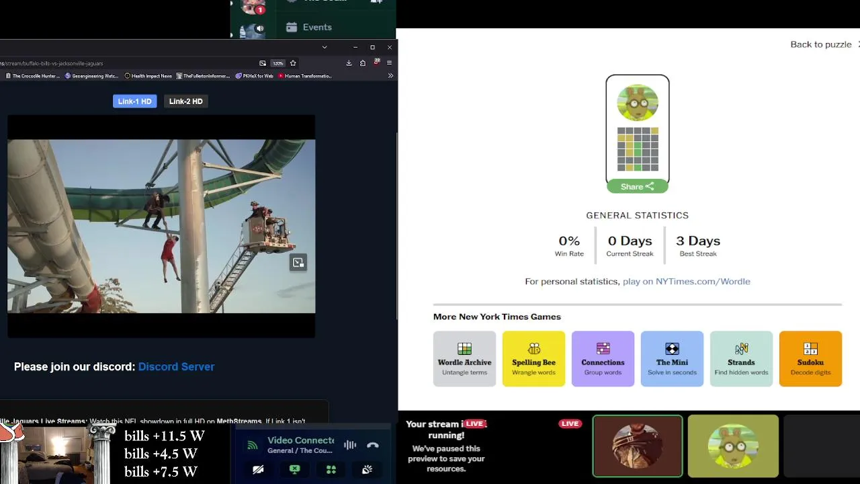Image resolution: width=860 pixels, height=484 pixels.
Task: Click the Discord voice connection signal icon
Action: (x=253, y=445)
